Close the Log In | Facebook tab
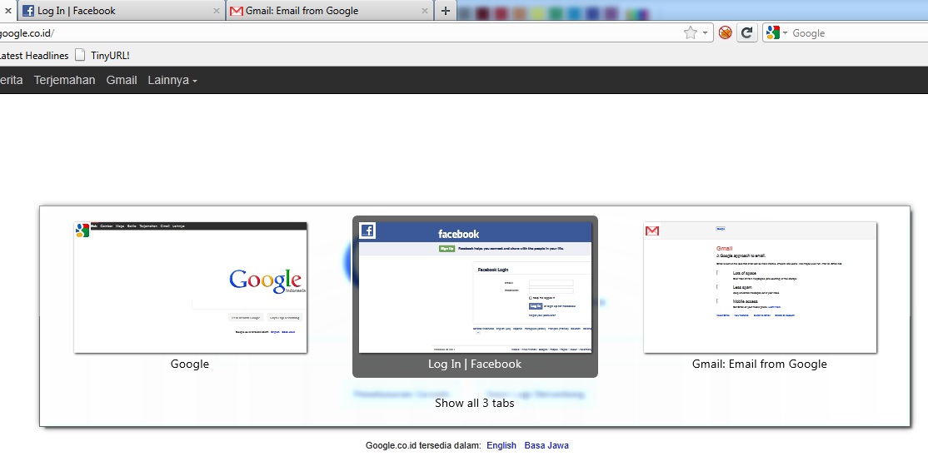 pos(216,11)
